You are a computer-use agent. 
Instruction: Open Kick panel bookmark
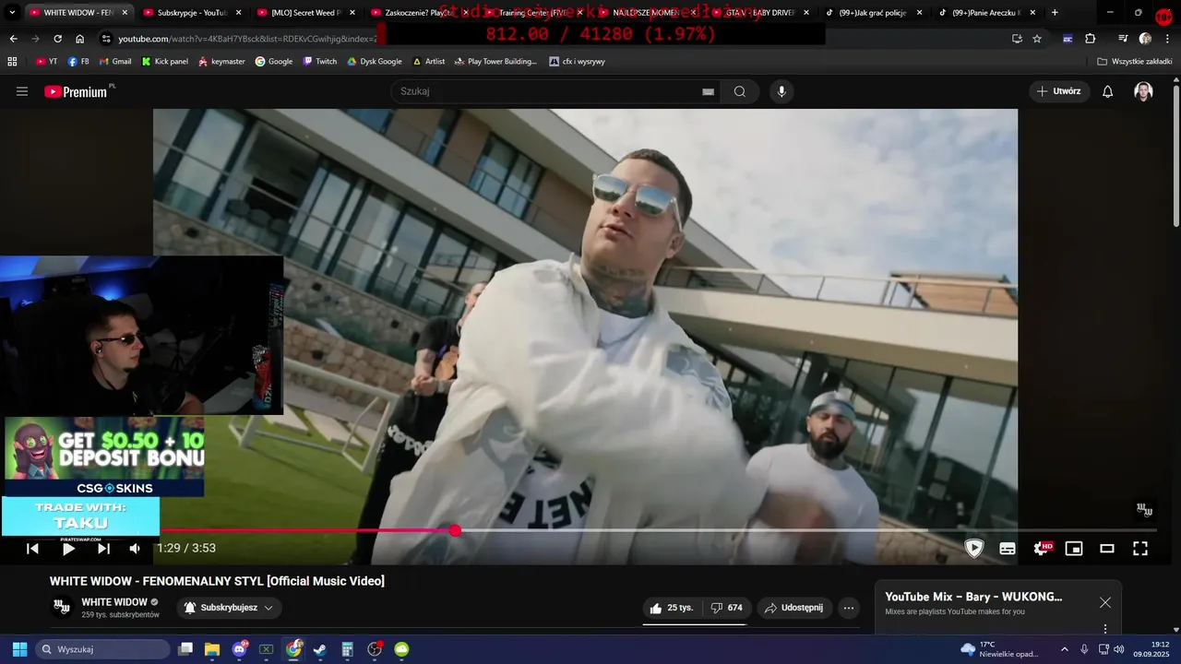pos(164,62)
